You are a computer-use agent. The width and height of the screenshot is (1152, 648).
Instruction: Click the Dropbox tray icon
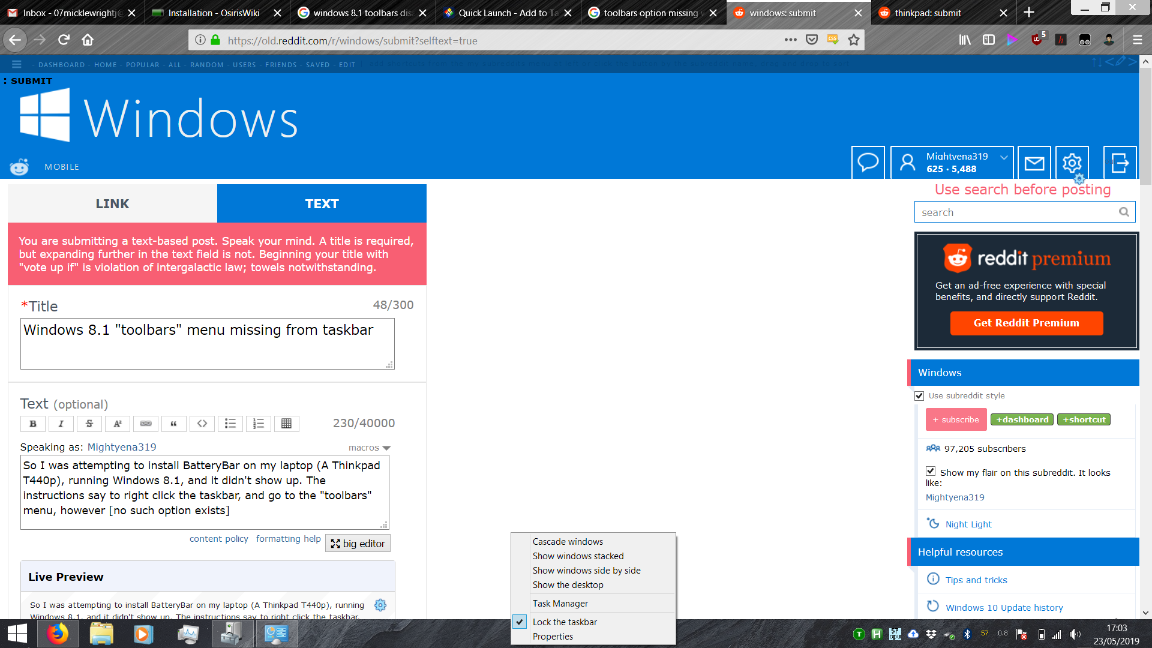tap(931, 634)
